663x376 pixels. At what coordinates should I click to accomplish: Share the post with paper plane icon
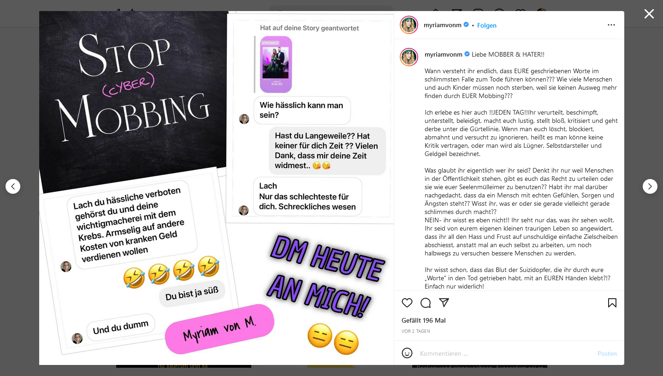(444, 303)
